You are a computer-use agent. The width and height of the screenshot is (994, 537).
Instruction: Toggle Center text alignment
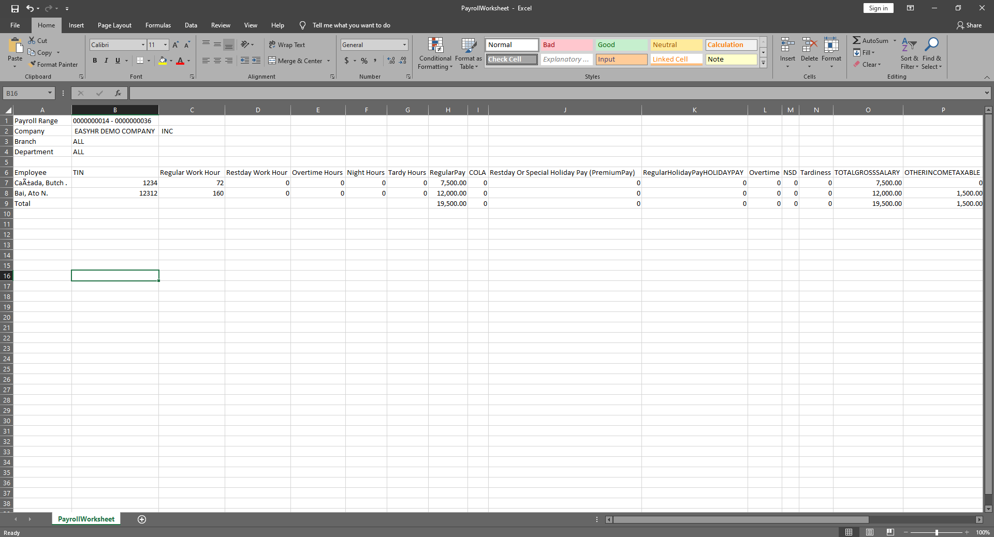(x=217, y=61)
